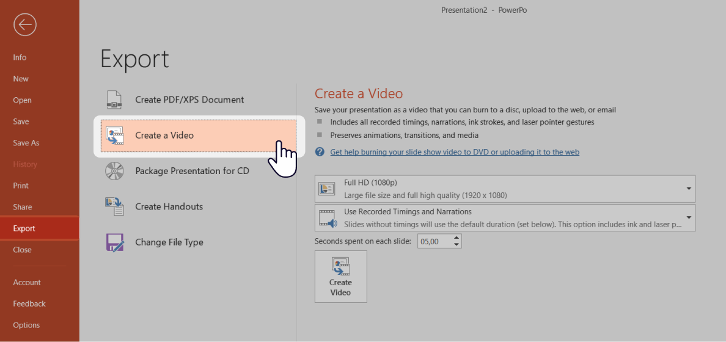The image size is (726, 342).
Task: Click the back arrow circle icon
Action: point(25,24)
